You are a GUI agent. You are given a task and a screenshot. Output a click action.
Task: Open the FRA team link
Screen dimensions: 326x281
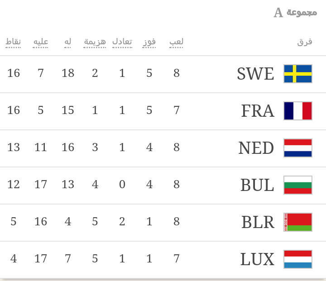(257, 111)
